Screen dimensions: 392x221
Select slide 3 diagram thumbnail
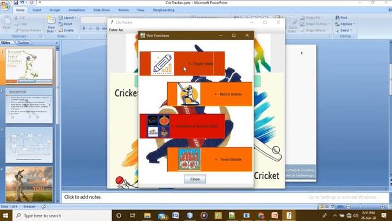coord(29,145)
